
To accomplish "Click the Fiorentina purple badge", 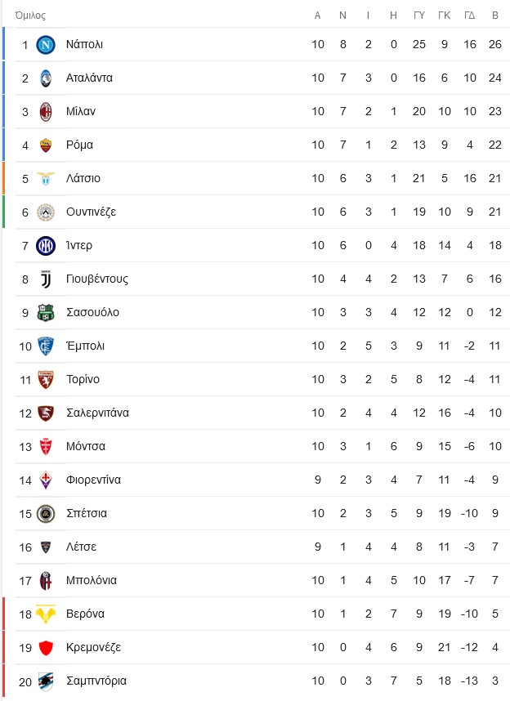I will click(x=46, y=480).
